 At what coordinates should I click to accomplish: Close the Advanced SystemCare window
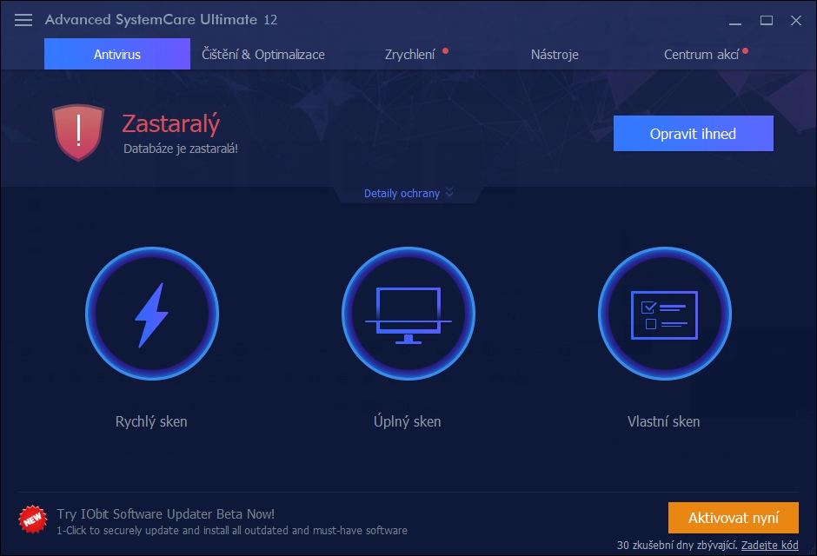795,20
